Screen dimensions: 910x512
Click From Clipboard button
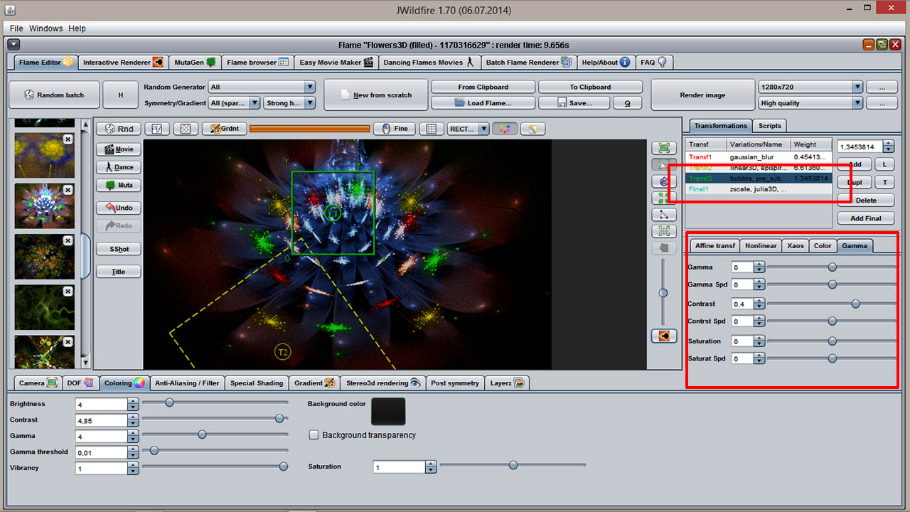coord(483,87)
